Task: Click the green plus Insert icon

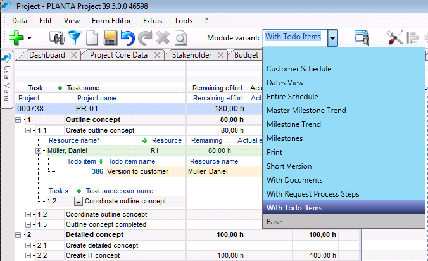Action: 16,37
